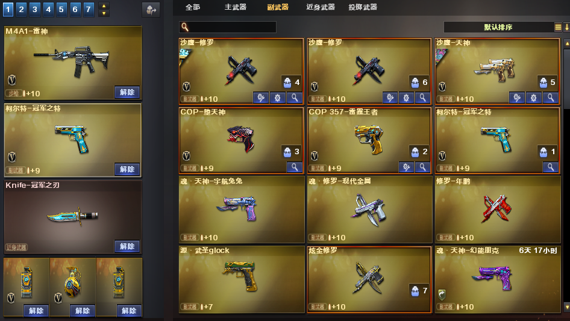Click the sort direction arrow icon
Screen dimensions: 570x321
click(566, 27)
